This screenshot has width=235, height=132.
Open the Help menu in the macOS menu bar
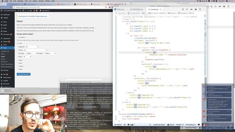(53, 1)
